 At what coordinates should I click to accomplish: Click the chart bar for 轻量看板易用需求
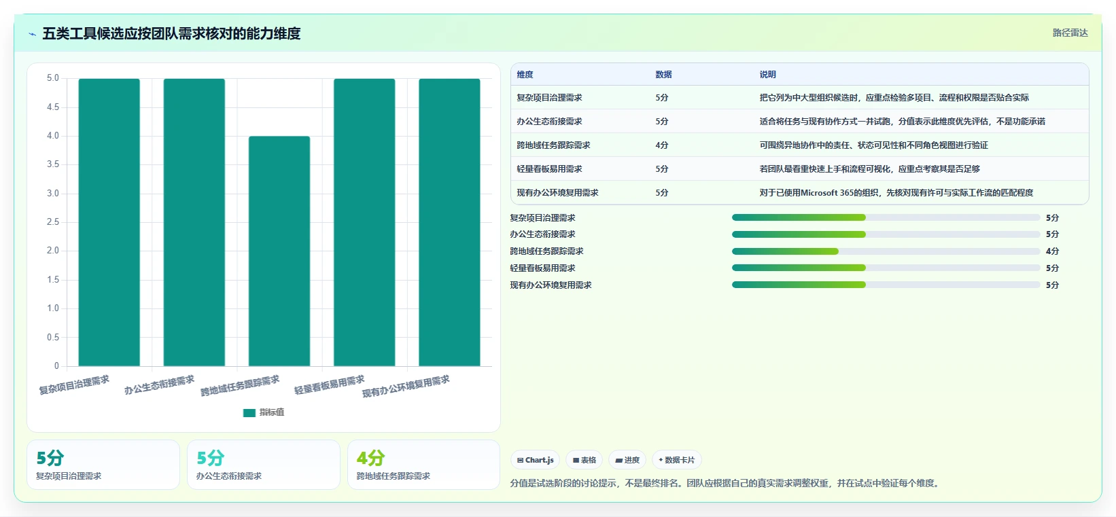click(364, 222)
